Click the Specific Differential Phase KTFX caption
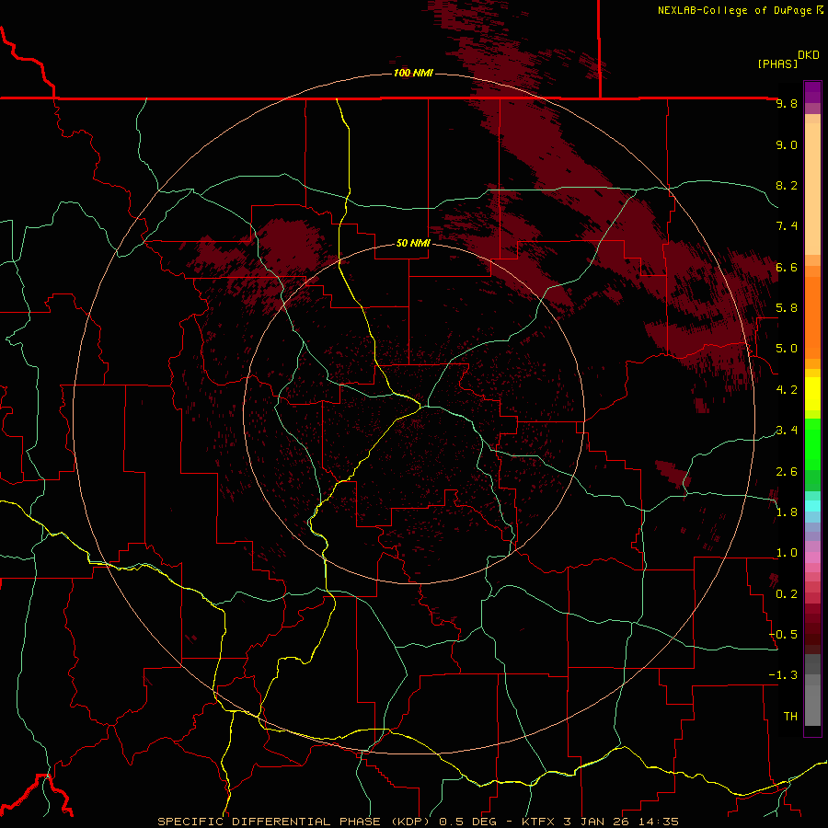This screenshot has width=828, height=828. 419,822
